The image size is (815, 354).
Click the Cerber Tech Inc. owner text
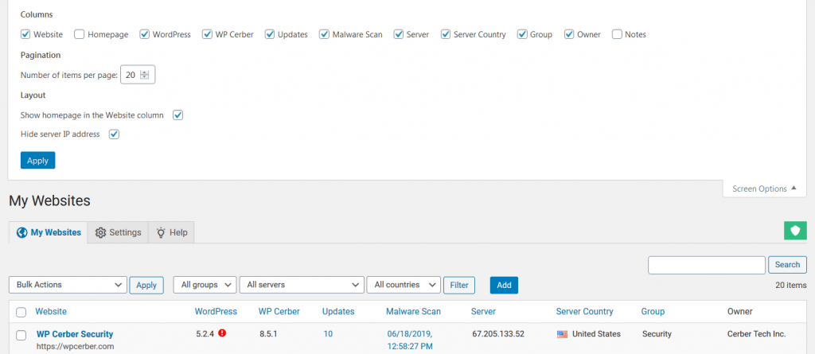point(757,334)
